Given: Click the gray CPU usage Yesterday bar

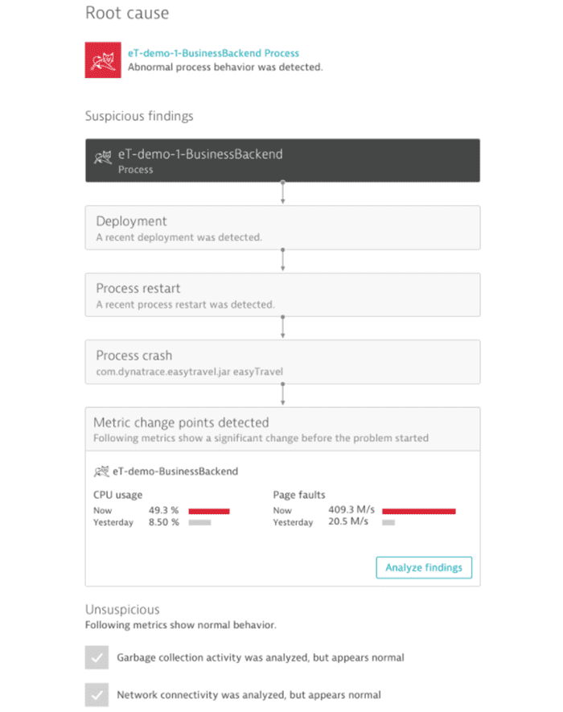Looking at the screenshot, I should click(199, 523).
